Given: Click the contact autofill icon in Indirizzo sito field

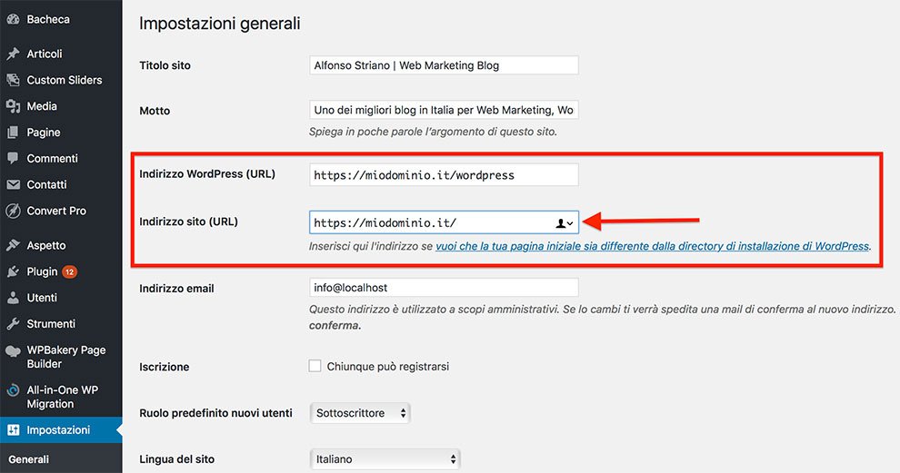Looking at the screenshot, I should tap(565, 223).
